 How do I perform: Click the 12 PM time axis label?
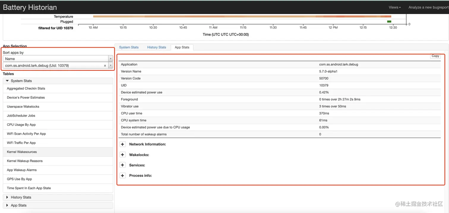click(333, 27)
